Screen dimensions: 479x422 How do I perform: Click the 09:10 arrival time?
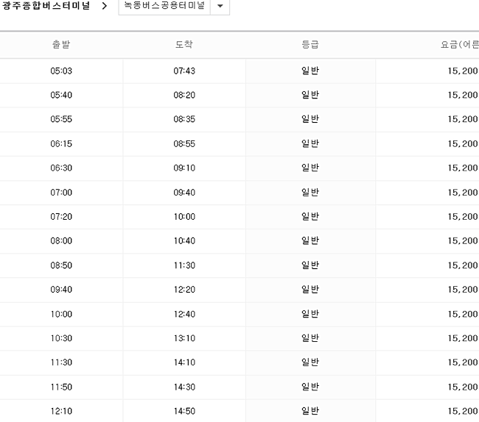tap(184, 168)
